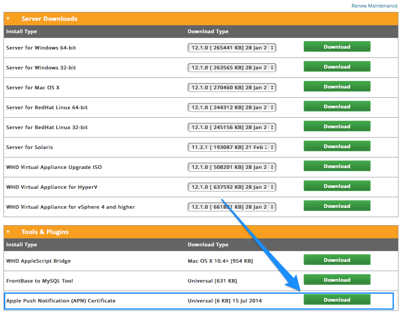Download WHD Virtual Appliance for vSphere
402x314 pixels.
click(337, 206)
